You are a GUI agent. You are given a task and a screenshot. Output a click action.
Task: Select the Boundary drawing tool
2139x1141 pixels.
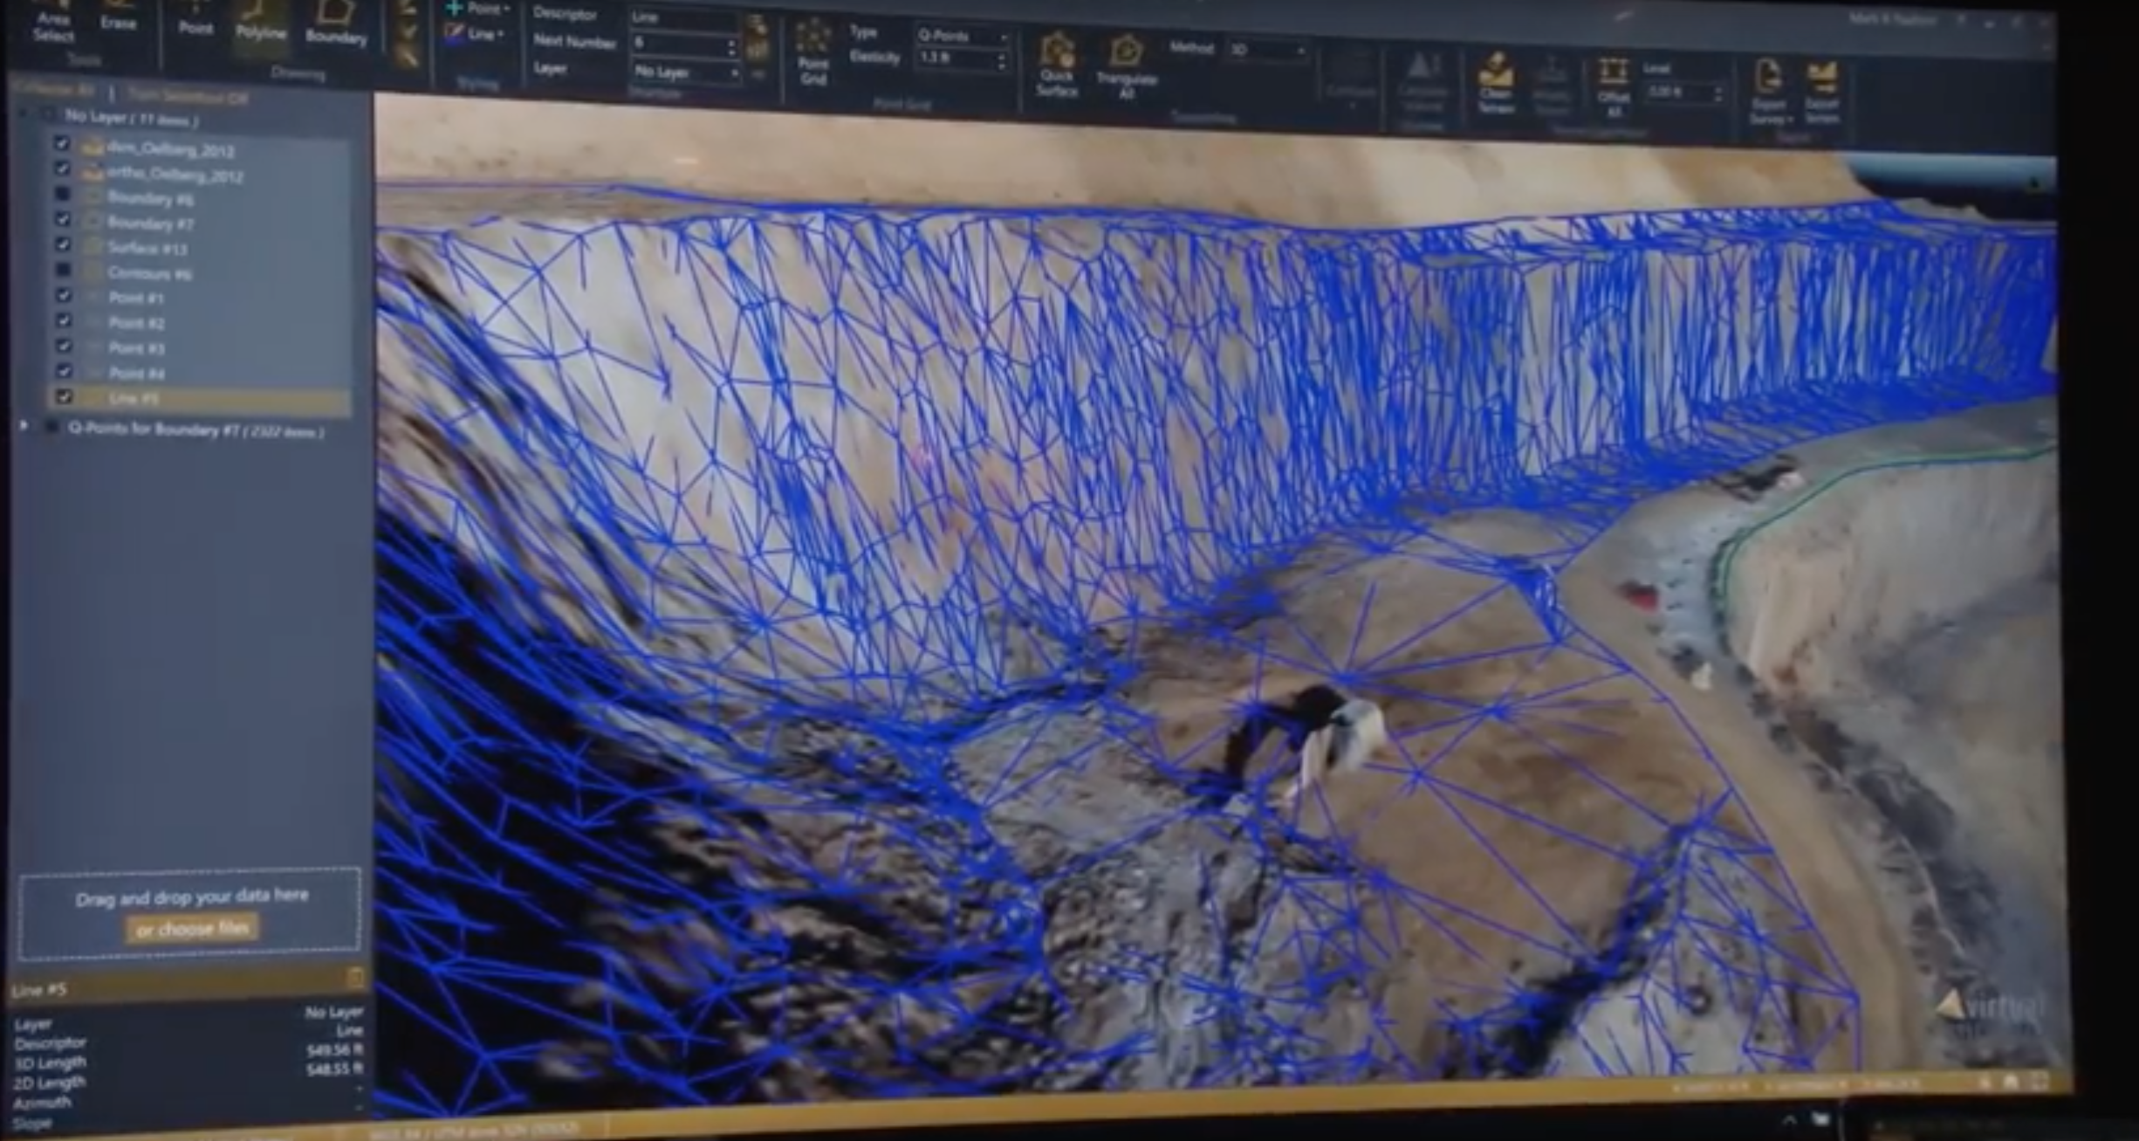click(336, 24)
